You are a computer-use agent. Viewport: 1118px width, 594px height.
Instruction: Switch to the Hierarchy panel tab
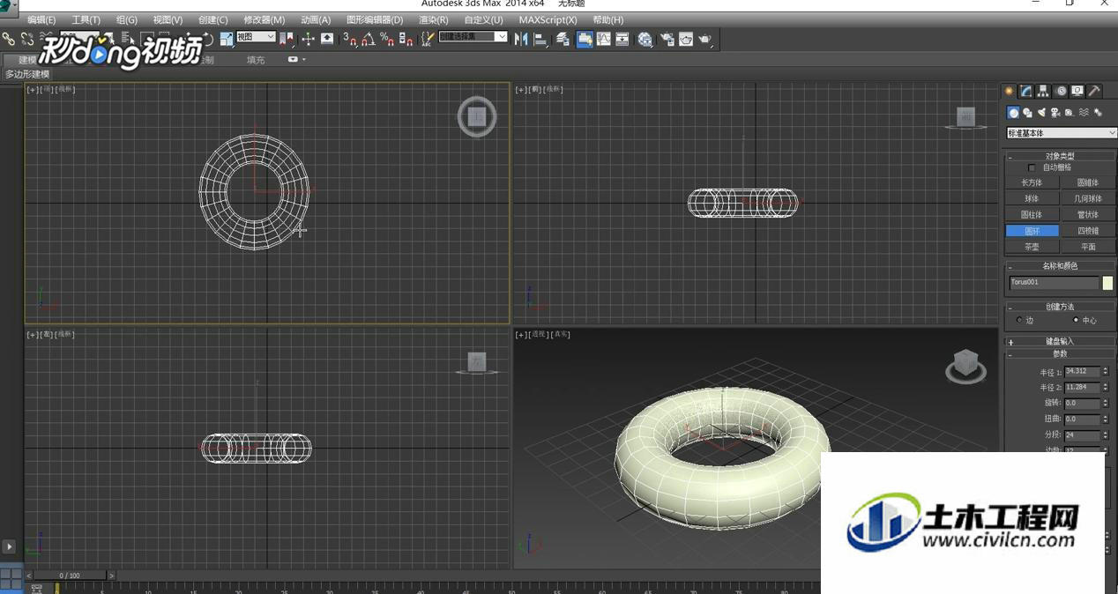click(1043, 91)
